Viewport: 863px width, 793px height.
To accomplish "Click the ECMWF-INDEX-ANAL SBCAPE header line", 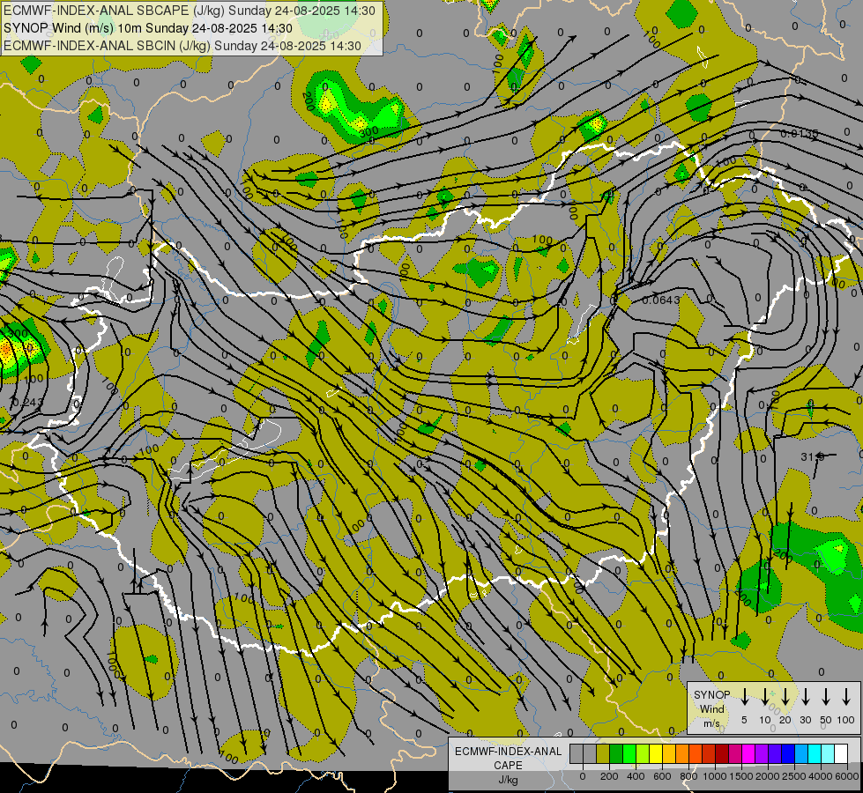I will (x=190, y=11).
